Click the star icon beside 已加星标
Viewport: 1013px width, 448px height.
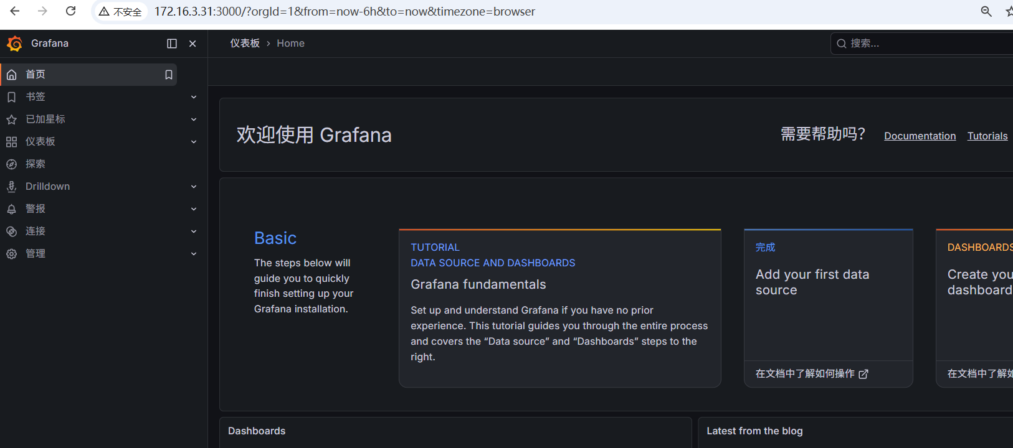click(11, 119)
